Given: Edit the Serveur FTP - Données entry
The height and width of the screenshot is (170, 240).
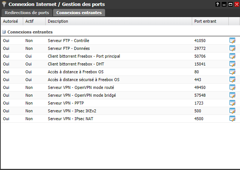Looking at the screenshot, I should 232,48.
